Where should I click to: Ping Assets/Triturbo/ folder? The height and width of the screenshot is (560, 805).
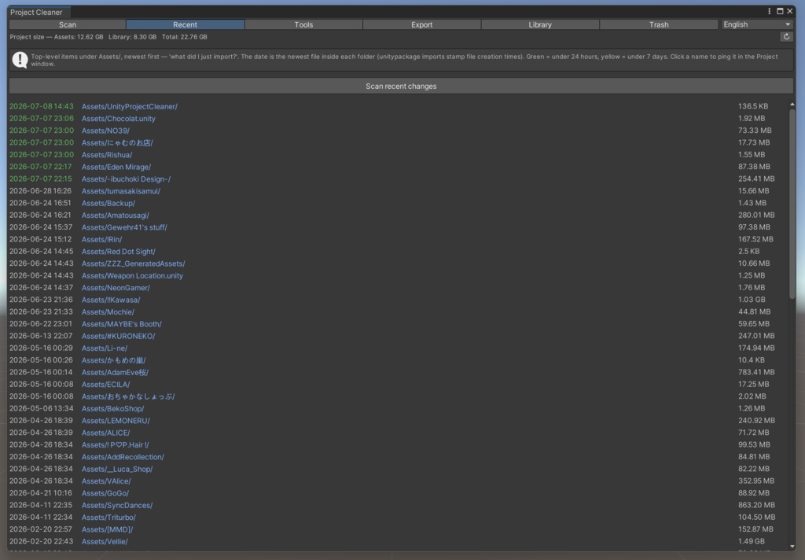(x=108, y=518)
